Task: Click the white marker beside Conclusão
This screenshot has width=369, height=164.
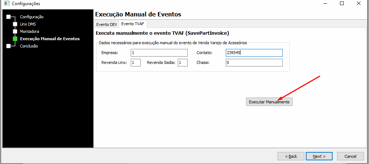Action: click(x=8, y=46)
